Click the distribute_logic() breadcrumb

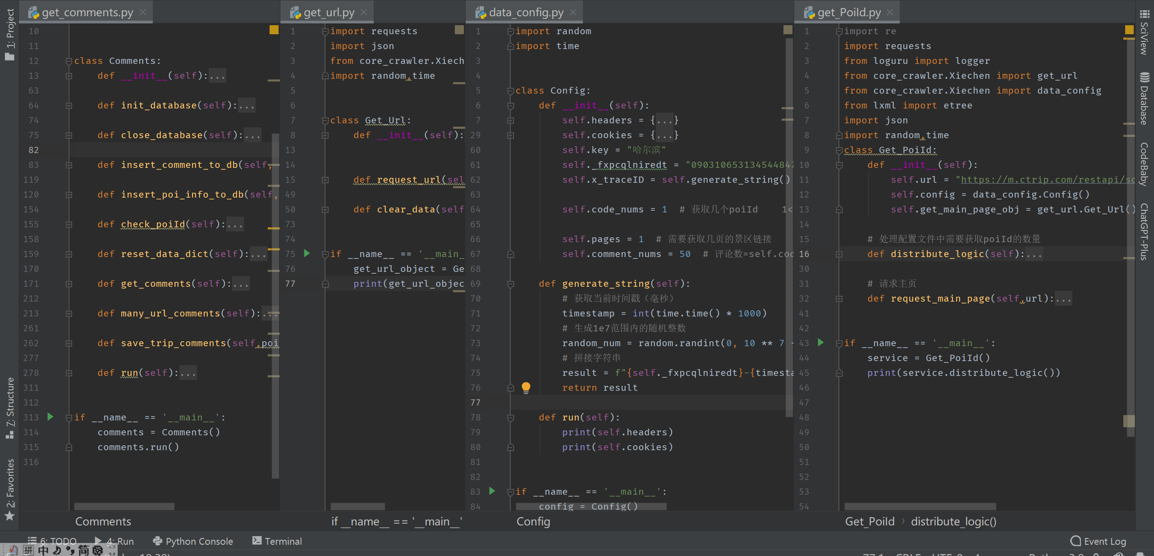click(953, 521)
